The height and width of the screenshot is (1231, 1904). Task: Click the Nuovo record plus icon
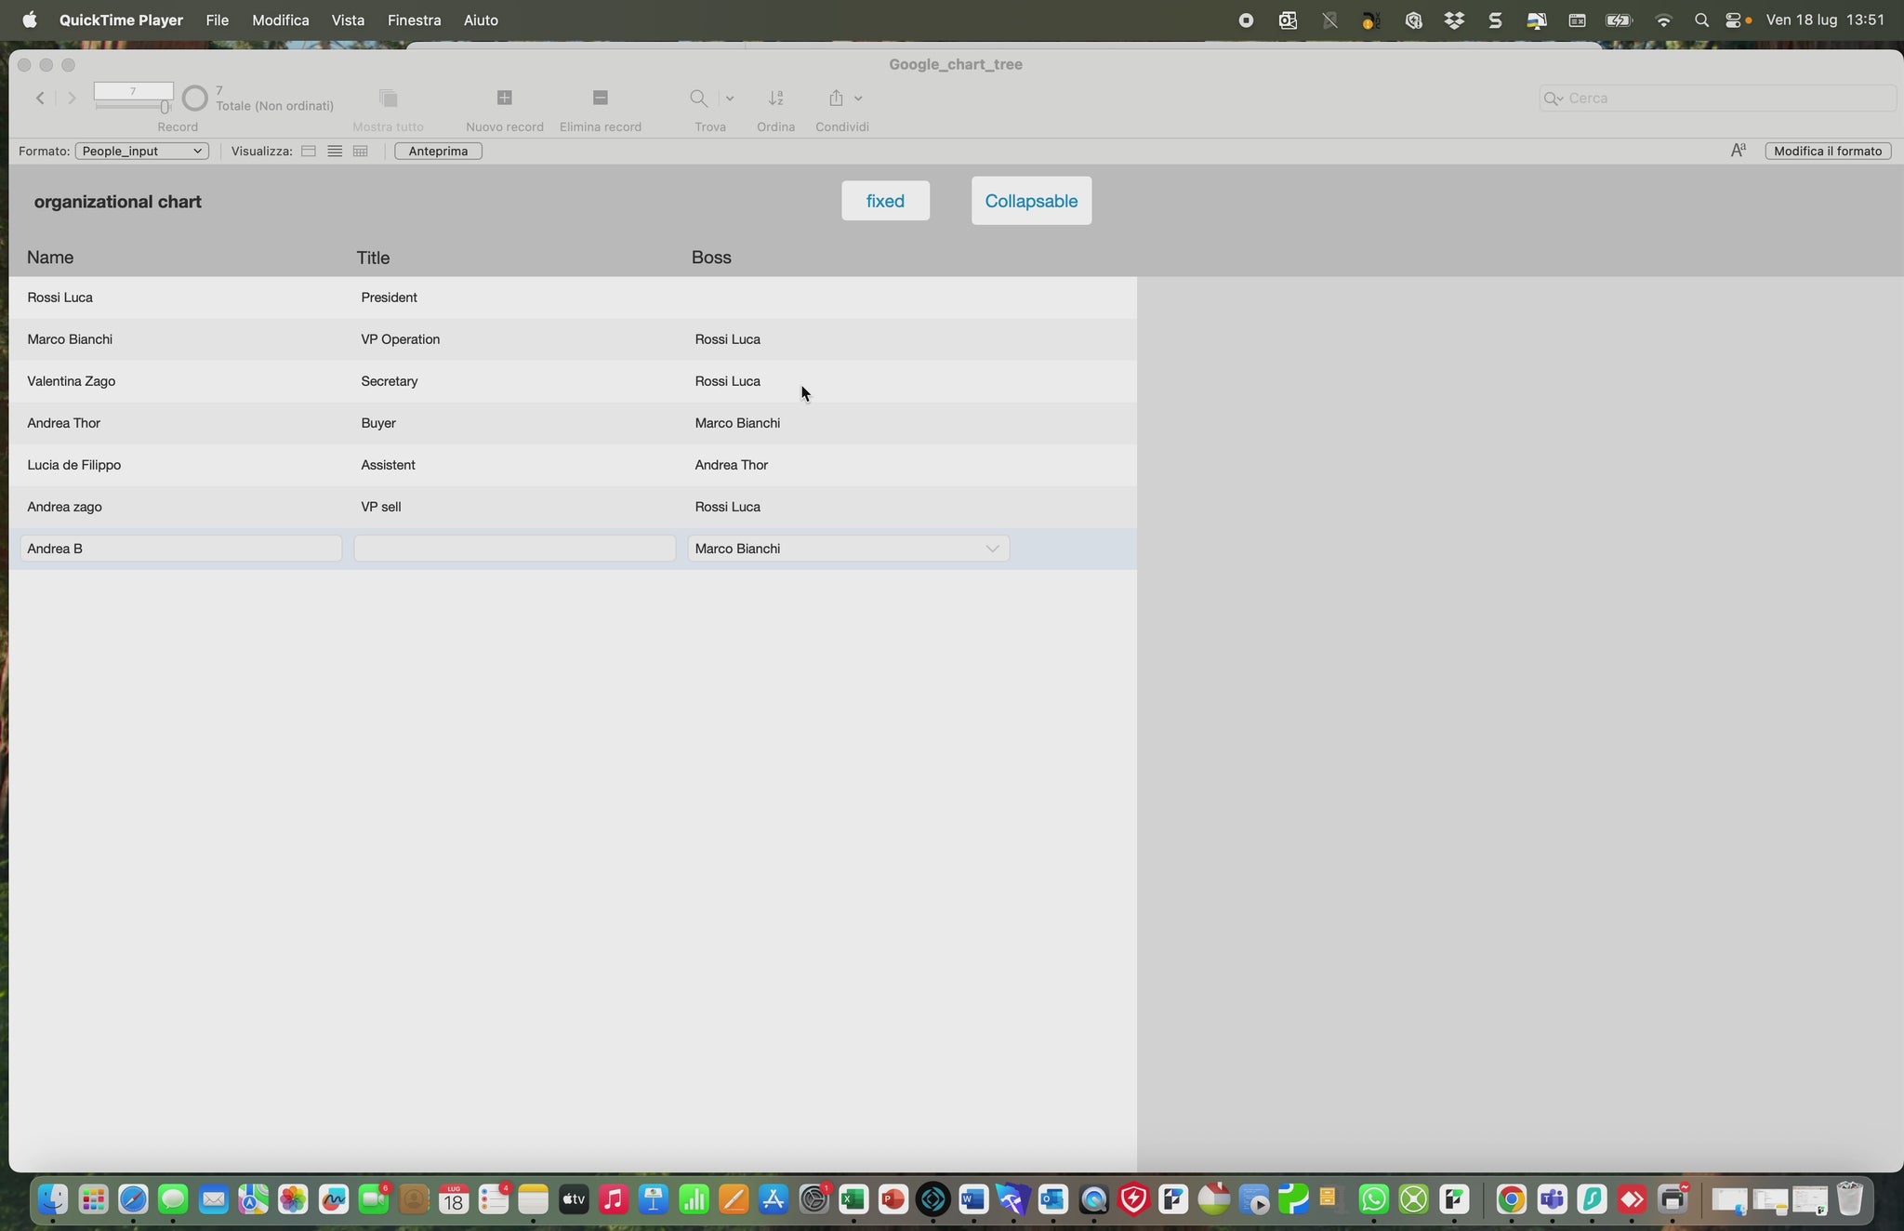tap(505, 98)
